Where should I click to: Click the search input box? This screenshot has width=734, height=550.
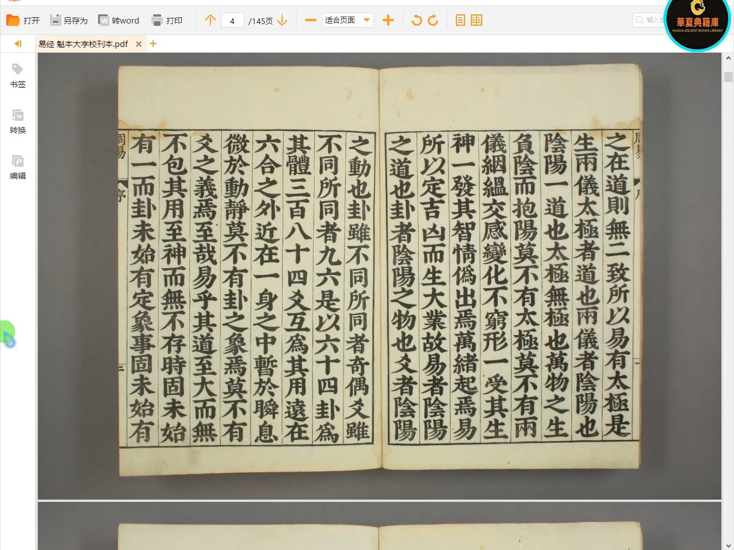click(649, 20)
